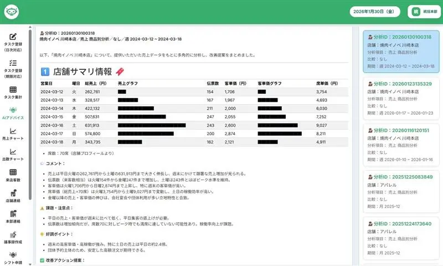
Task: Click the sidebar vertical scrollbar thumb
Action: tap(30, 115)
